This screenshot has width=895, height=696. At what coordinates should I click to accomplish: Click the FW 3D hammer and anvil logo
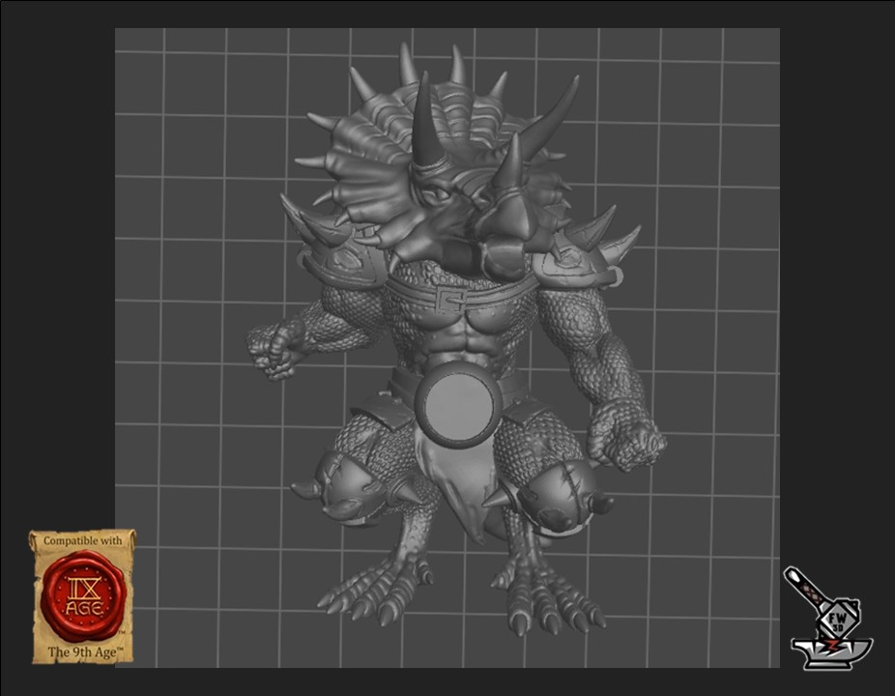(x=826, y=619)
